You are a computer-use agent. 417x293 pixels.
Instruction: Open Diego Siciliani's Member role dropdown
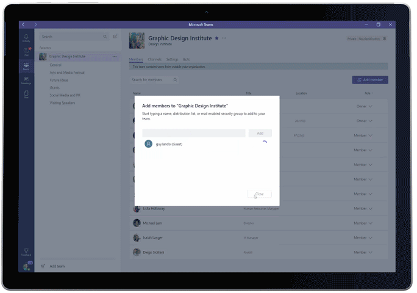click(363, 252)
